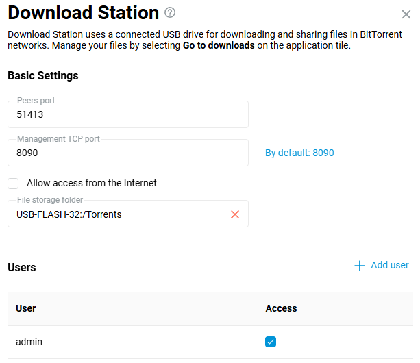The height and width of the screenshot is (363, 420).
Task: Clear the file storage folder with red X
Action: [235, 214]
